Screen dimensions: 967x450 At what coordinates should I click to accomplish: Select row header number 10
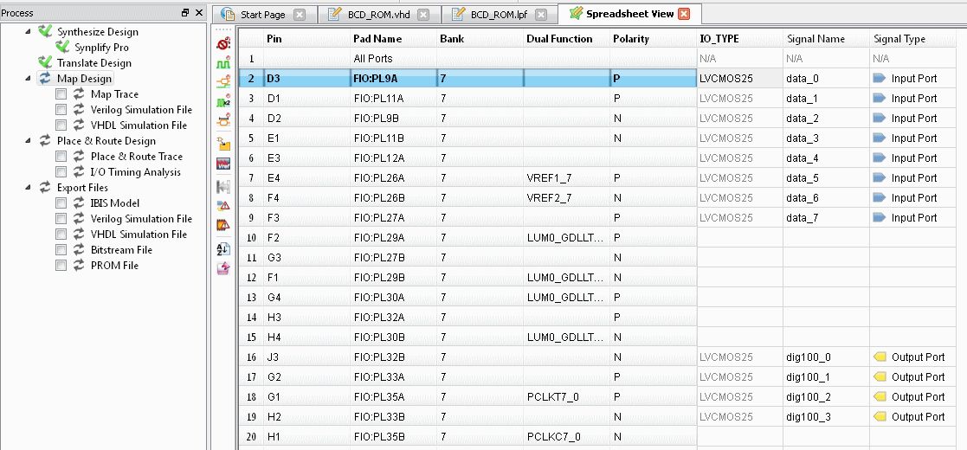tap(251, 238)
